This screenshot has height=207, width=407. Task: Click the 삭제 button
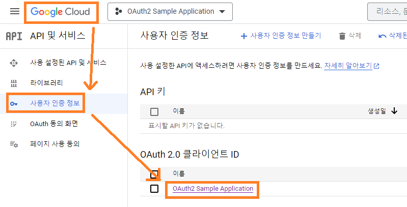click(350, 36)
